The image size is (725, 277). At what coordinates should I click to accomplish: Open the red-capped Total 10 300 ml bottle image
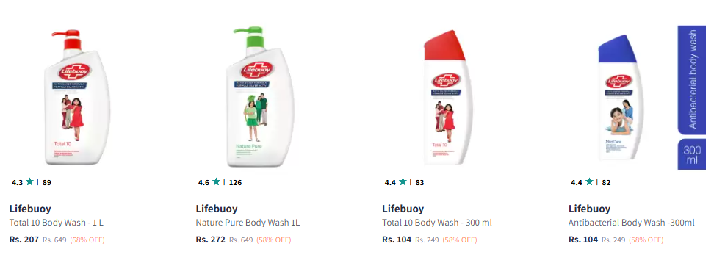coord(449,98)
